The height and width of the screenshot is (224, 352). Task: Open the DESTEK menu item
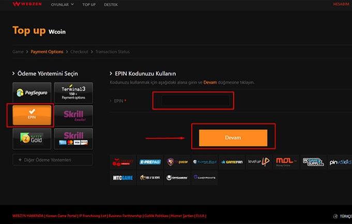point(111,5)
